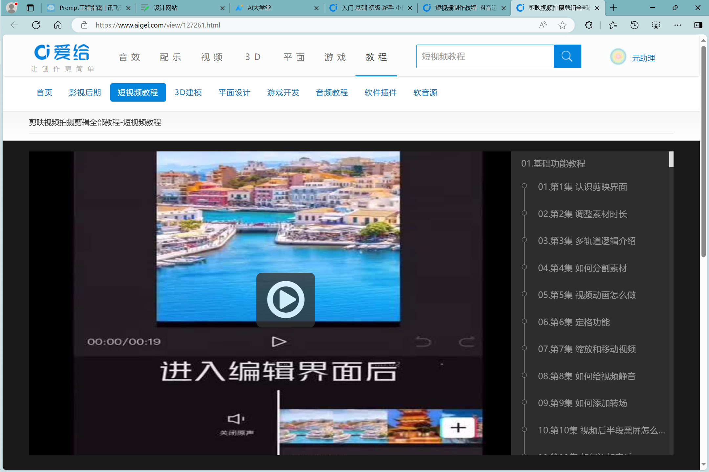This screenshot has width=709, height=472.
Task: Select the 短视频教程 category button
Action: [x=138, y=92]
